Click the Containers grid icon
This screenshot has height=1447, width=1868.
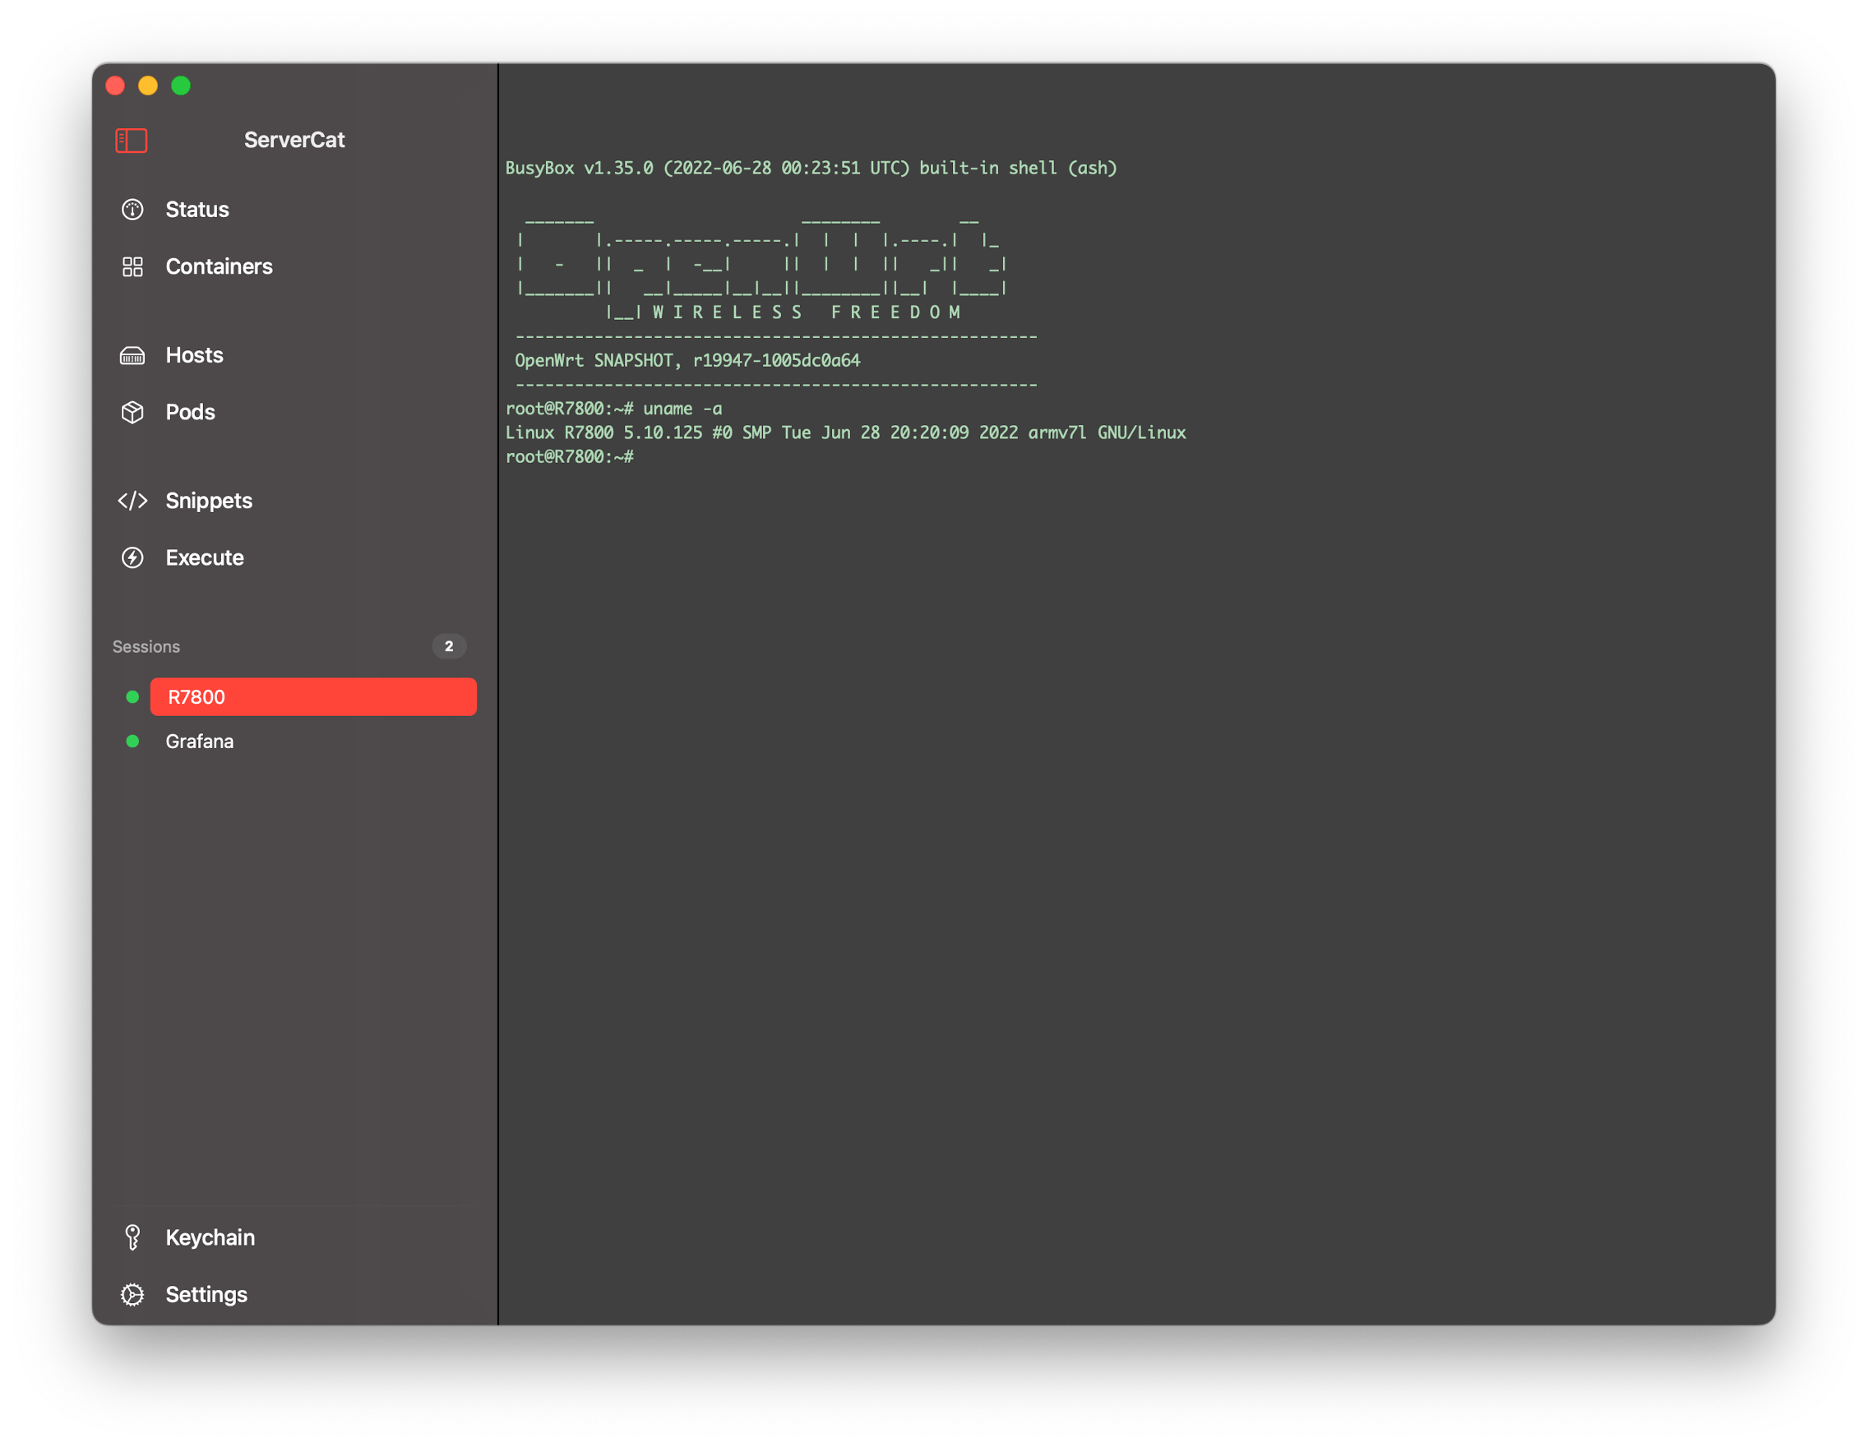pos(132,267)
